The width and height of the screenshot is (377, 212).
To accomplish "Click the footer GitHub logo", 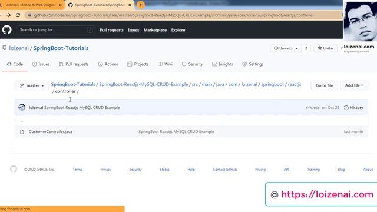I will point(14,169).
